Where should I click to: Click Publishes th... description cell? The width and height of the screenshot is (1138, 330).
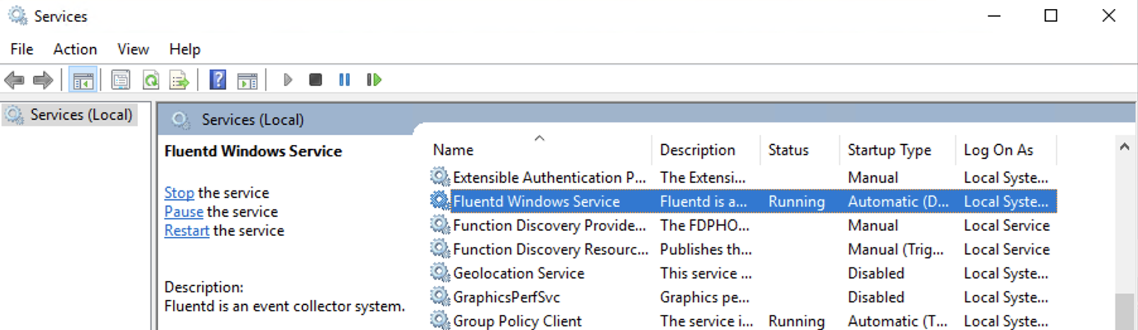706,249
